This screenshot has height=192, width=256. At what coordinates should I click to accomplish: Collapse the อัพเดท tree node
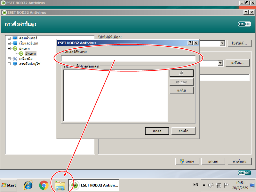tap(9, 48)
